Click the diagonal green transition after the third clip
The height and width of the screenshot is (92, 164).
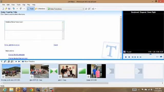tap(82, 71)
